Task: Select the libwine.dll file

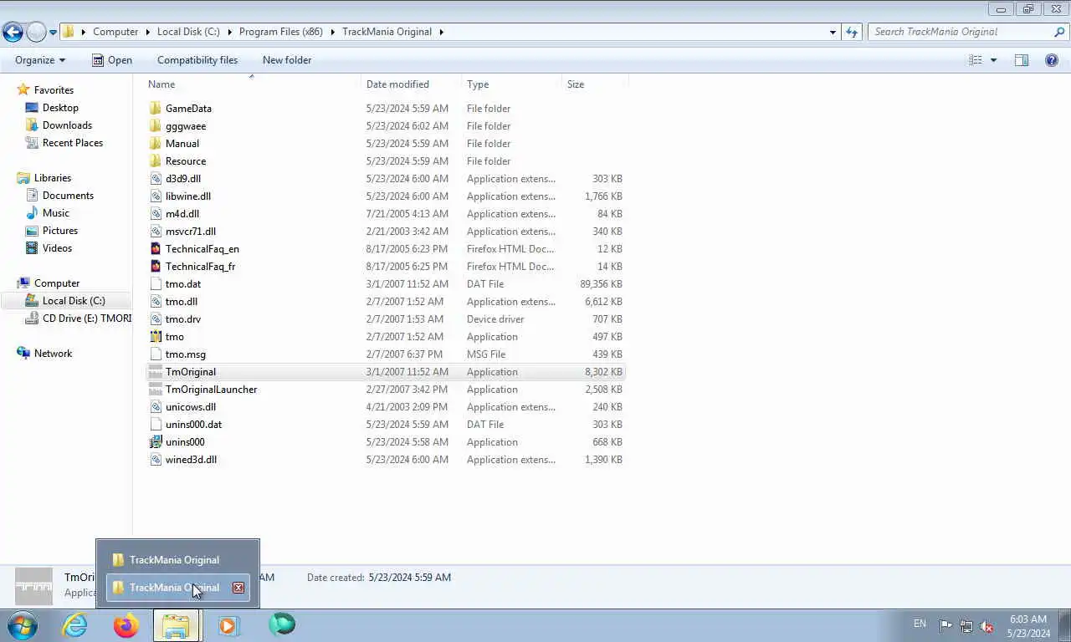Action: point(386,196)
